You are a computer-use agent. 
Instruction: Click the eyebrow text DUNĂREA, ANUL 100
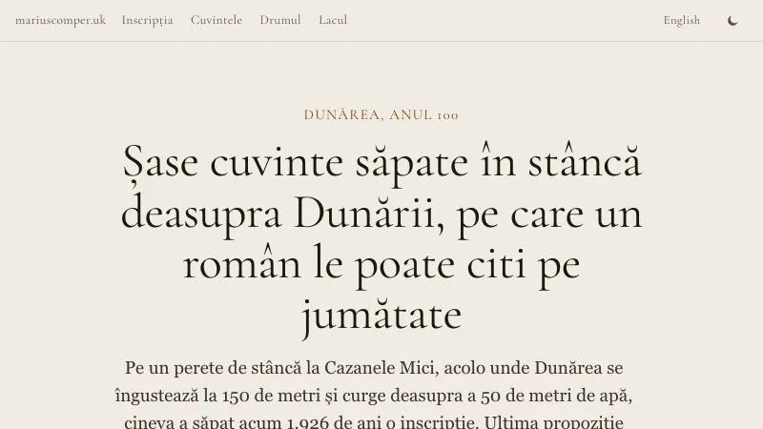point(381,114)
